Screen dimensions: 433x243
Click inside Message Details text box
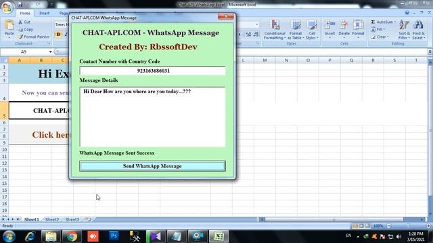(152, 117)
